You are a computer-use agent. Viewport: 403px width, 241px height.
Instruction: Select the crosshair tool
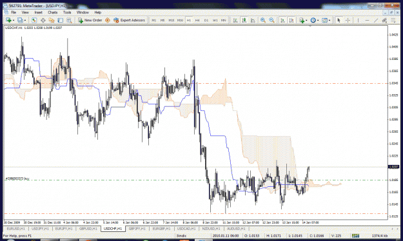(x=348, y=20)
